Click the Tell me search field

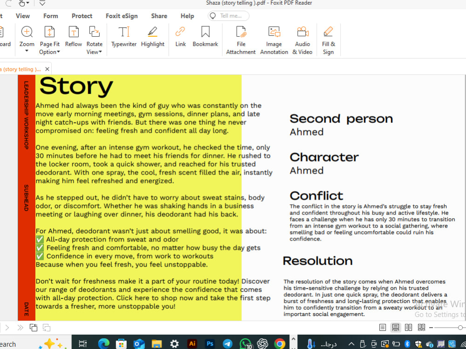pos(228,16)
